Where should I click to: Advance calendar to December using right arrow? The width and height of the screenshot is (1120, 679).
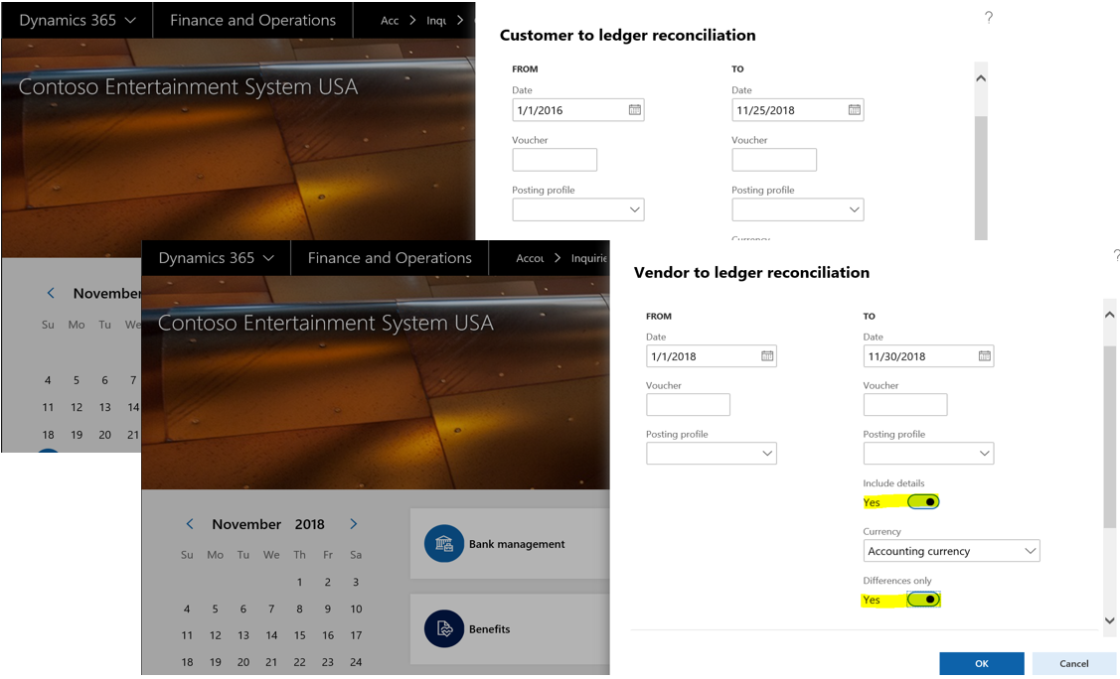click(353, 523)
